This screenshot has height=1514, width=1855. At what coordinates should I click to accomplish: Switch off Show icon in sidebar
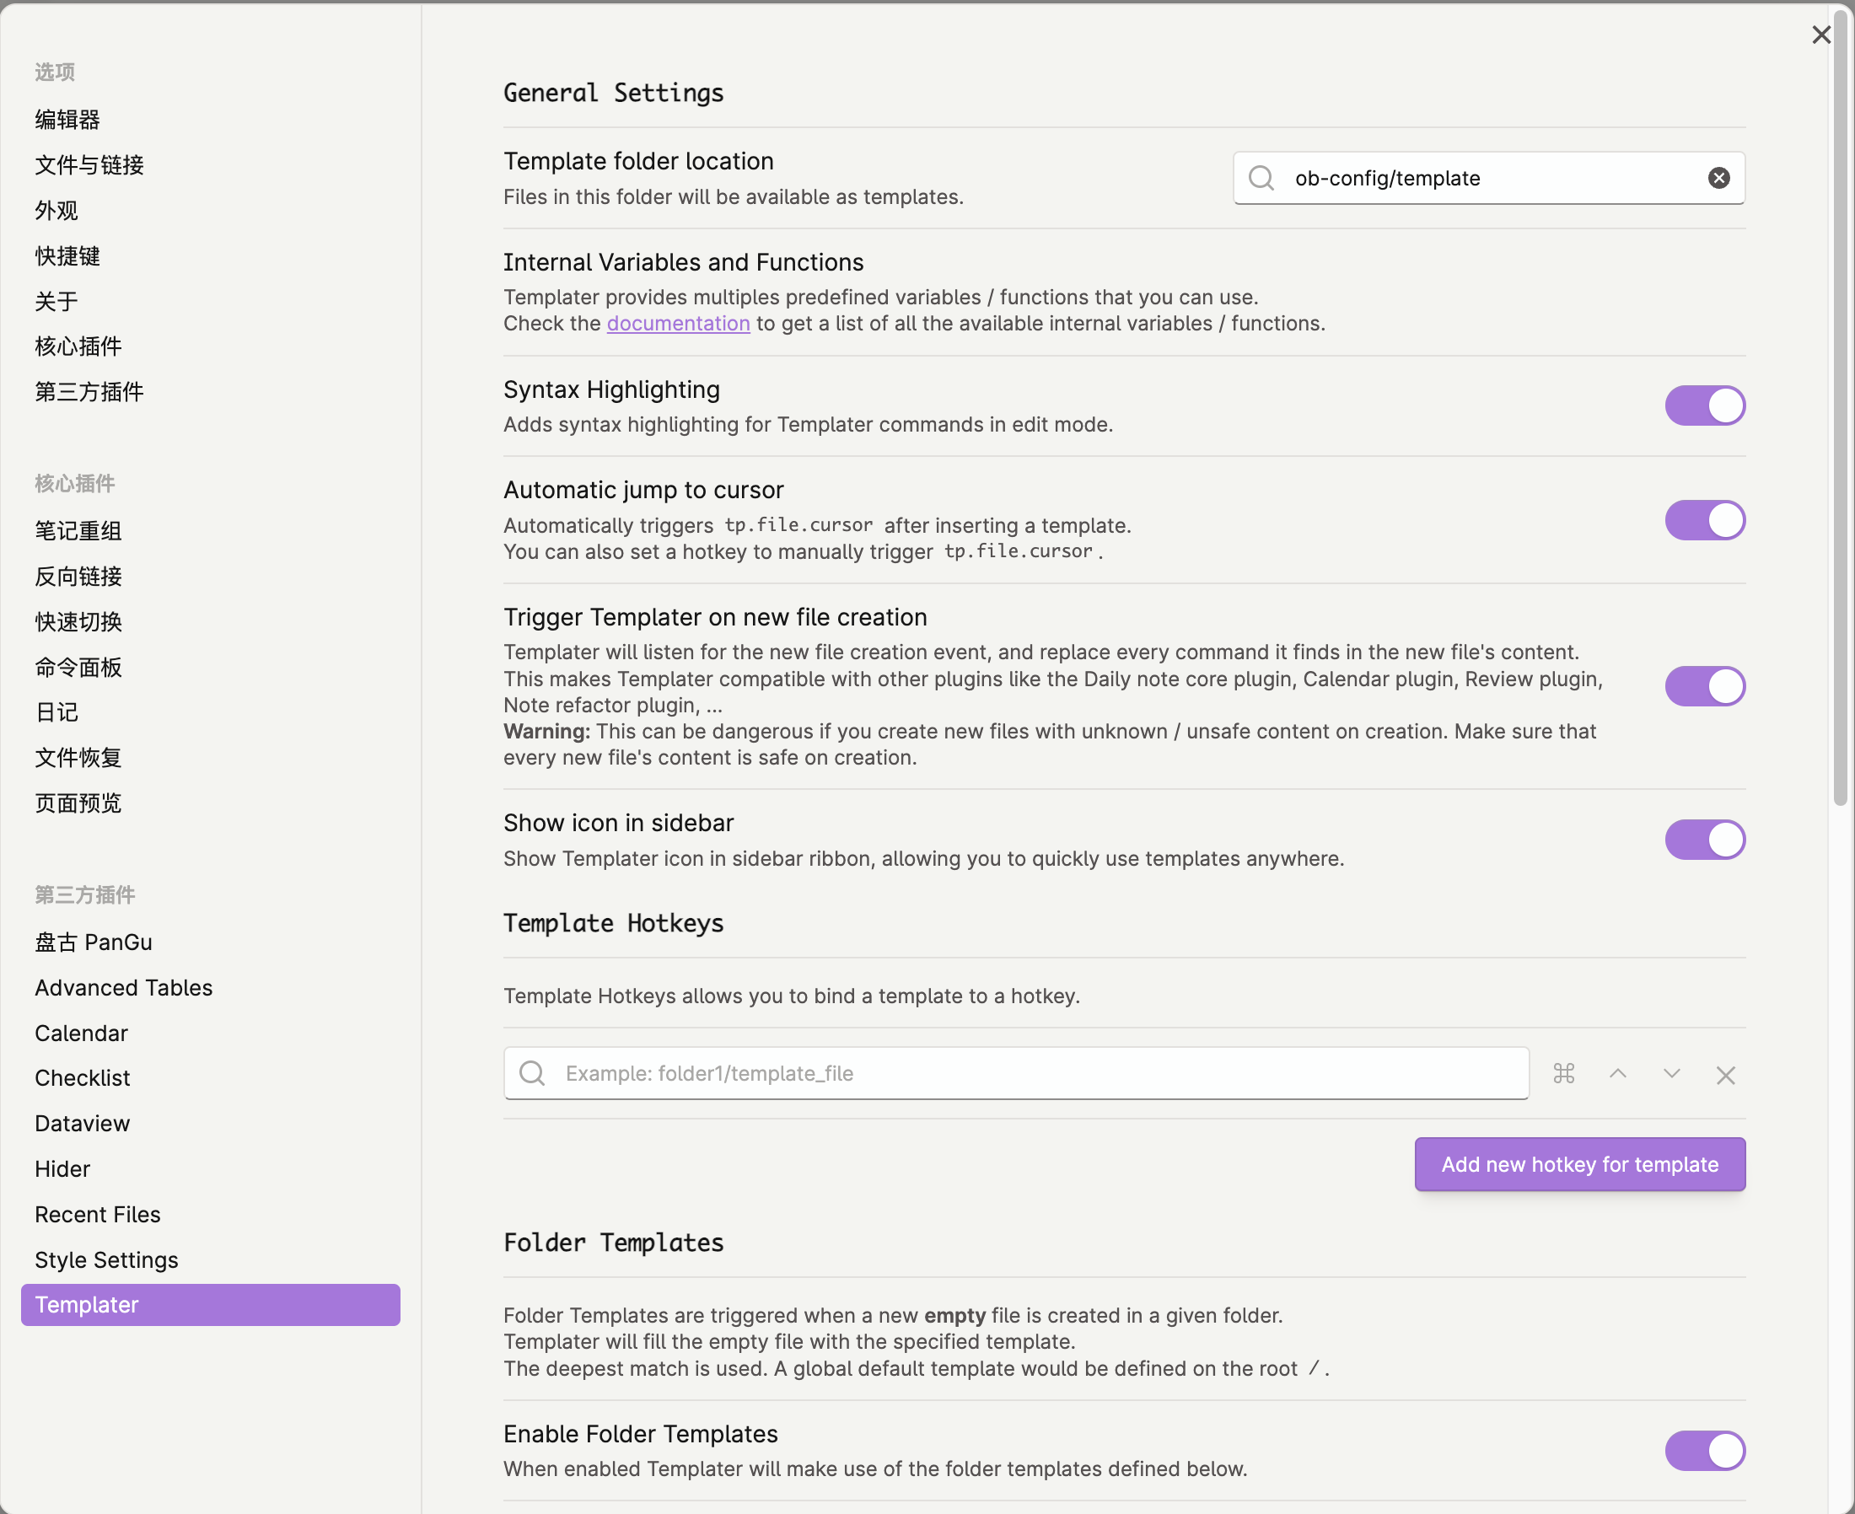pos(1704,839)
